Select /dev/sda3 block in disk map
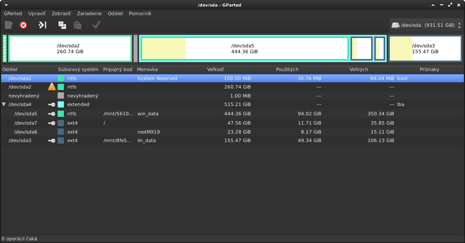Screen dimensions: 465x243 (425, 49)
